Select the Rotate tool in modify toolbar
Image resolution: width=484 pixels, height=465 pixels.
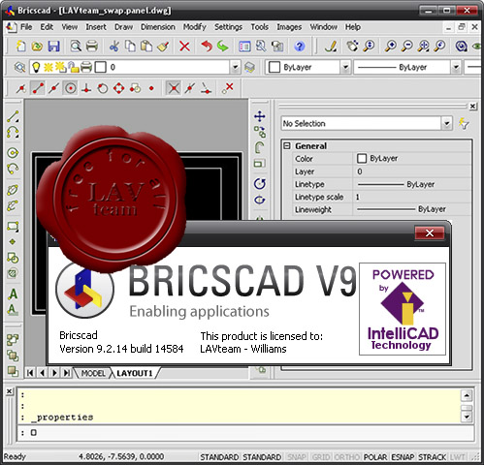(x=260, y=184)
